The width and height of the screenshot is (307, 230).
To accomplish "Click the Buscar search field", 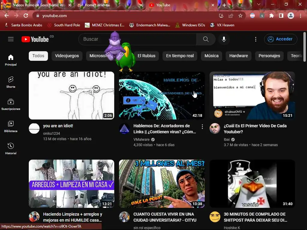I will (137, 39).
